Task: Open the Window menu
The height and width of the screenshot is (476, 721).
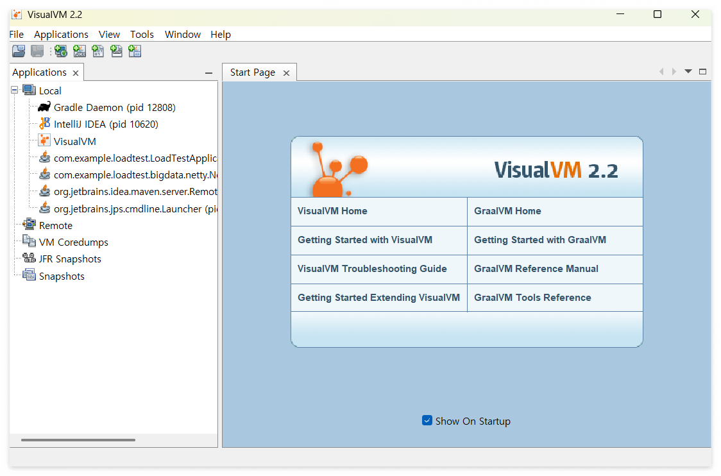Action: (x=183, y=35)
